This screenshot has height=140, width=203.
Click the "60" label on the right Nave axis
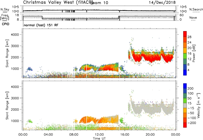click(182, 15)
